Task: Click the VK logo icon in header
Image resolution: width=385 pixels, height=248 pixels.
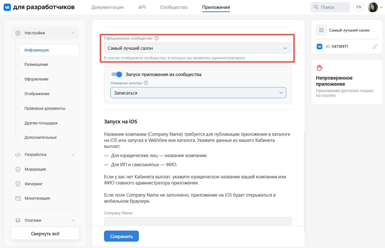Action: [7, 7]
